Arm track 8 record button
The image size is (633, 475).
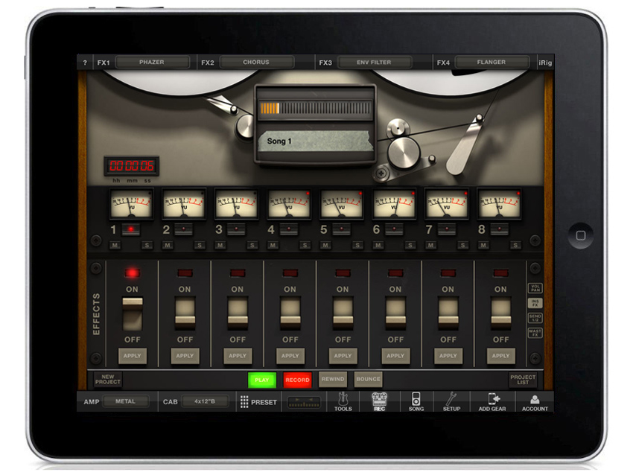coord(500,229)
